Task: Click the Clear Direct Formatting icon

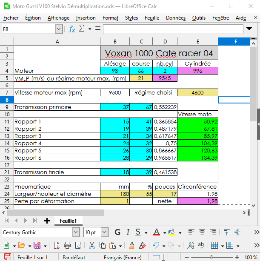Action: click(x=143, y=245)
